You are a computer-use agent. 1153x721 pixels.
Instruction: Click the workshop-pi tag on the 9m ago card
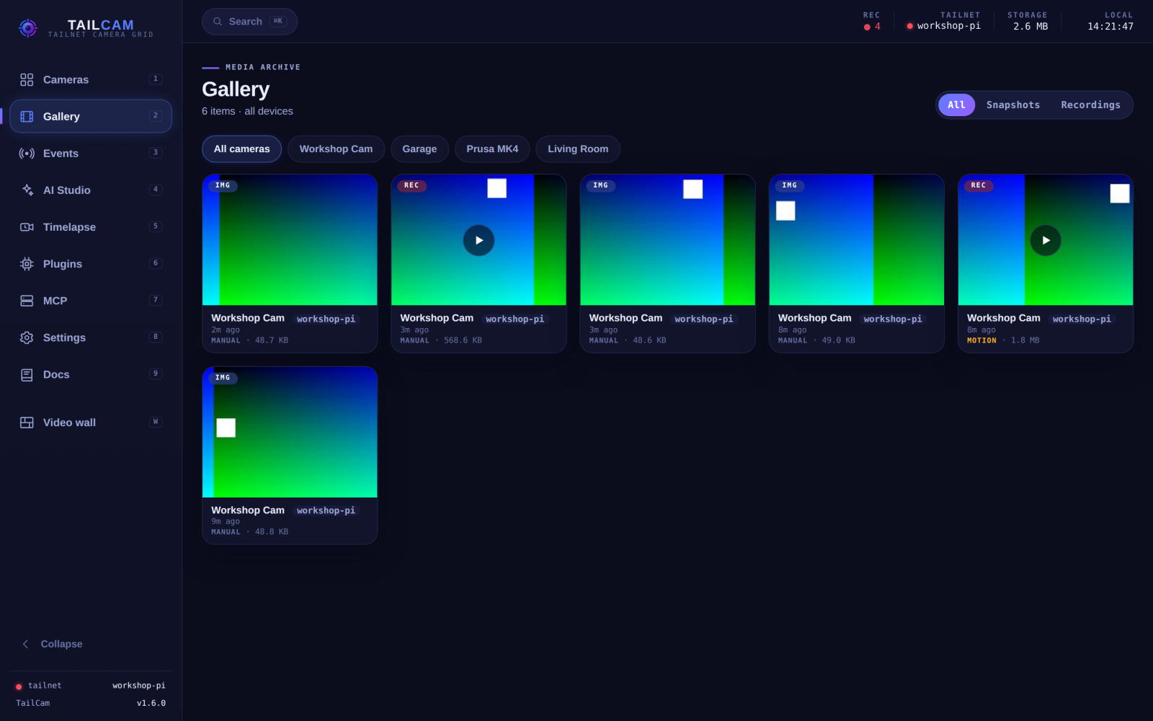click(x=326, y=510)
